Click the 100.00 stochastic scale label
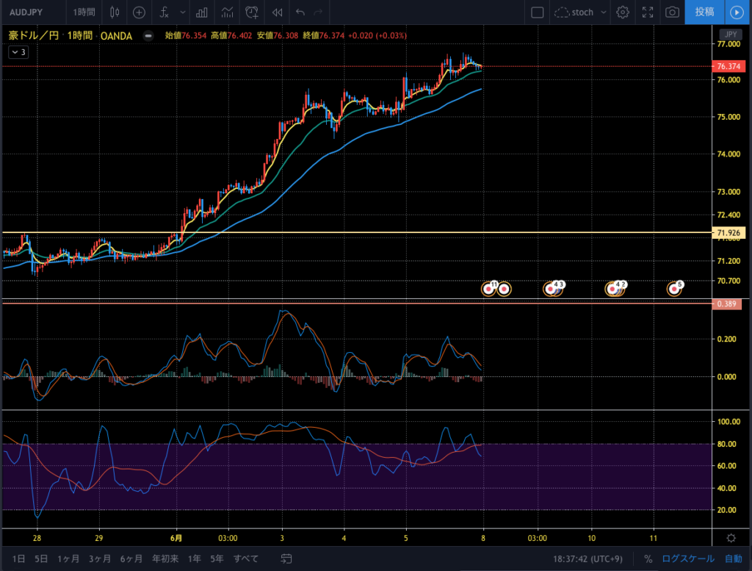Viewport: 752px width, 571px height. click(x=728, y=421)
